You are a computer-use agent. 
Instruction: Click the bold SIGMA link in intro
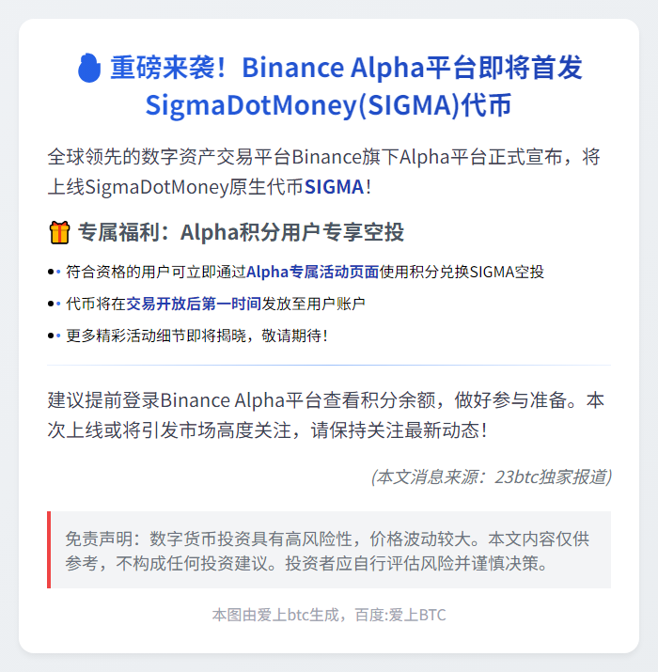334,187
